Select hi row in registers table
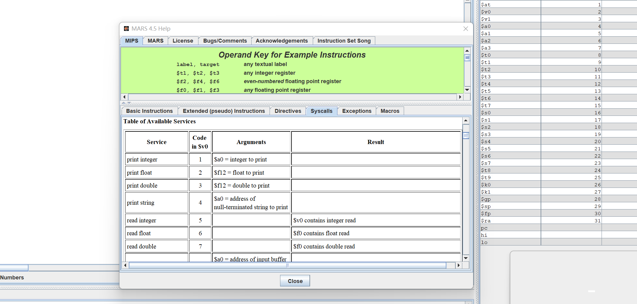The image size is (637, 304). point(558,235)
